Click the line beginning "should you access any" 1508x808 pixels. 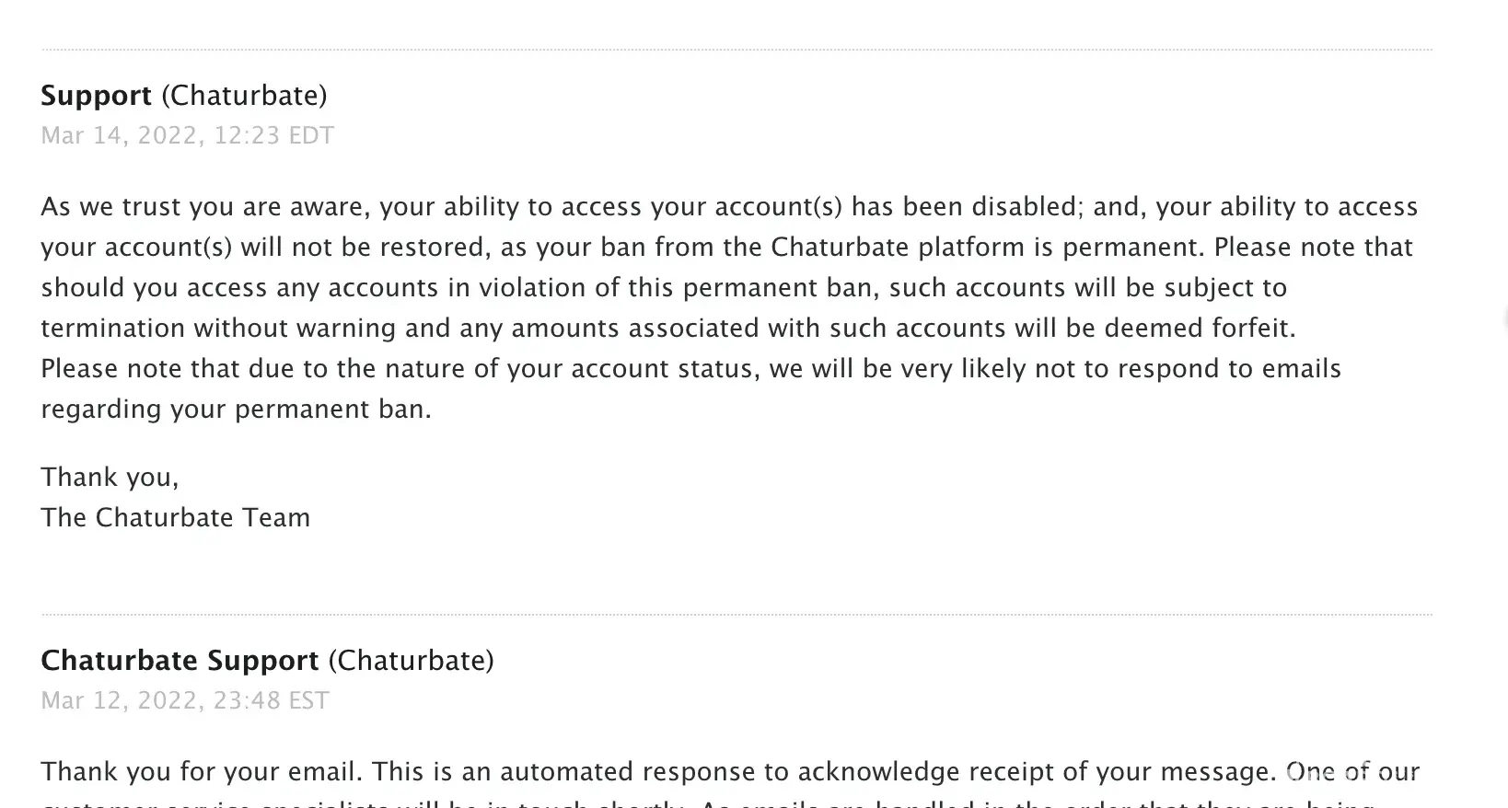tap(663, 288)
